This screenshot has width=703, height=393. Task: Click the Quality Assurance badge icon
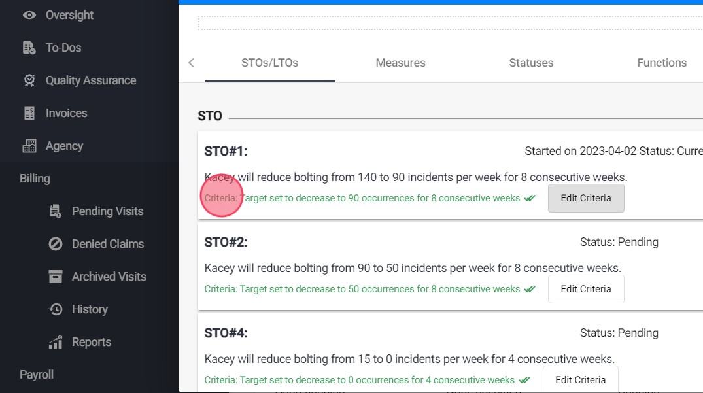(29, 80)
